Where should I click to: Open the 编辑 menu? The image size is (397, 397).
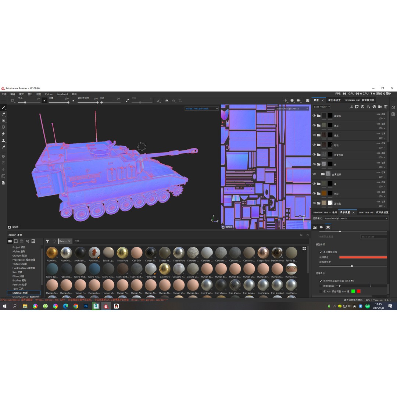click(12, 94)
